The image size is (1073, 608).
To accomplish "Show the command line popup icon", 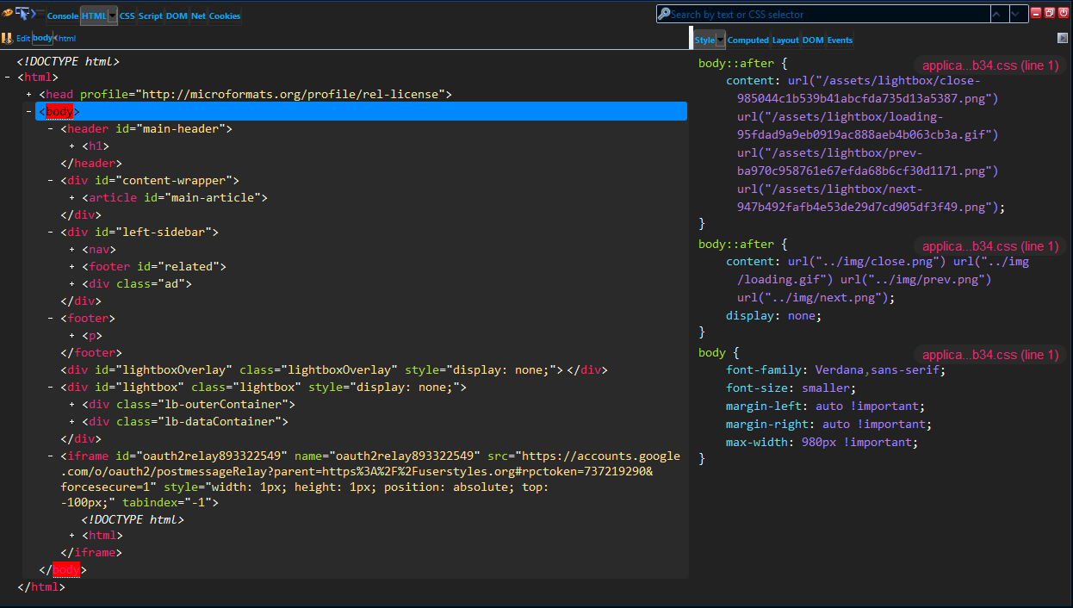I will pos(38,14).
